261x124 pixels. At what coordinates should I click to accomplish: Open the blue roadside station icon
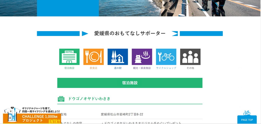click(118, 57)
